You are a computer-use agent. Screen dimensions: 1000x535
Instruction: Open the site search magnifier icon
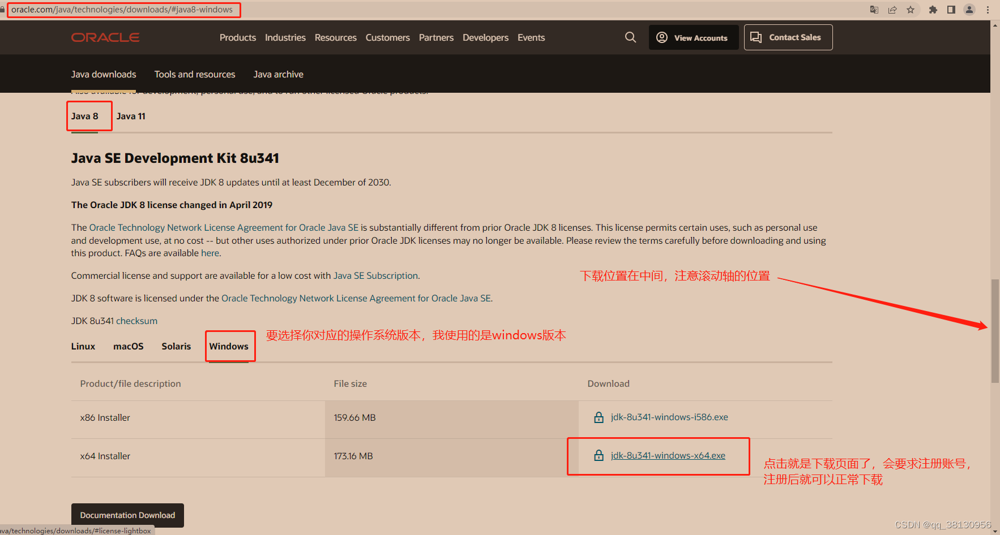[x=630, y=37]
